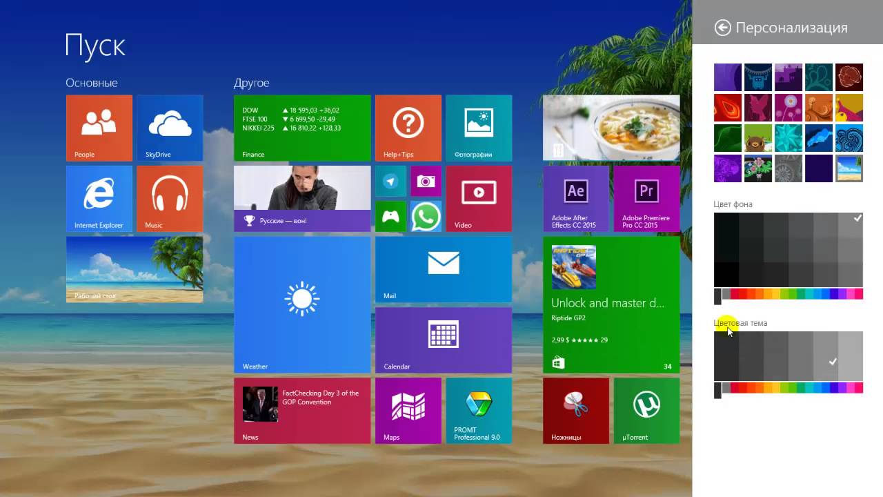The height and width of the screenshot is (497, 883).
Task: Open the Video tile
Action: click(x=479, y=199)
